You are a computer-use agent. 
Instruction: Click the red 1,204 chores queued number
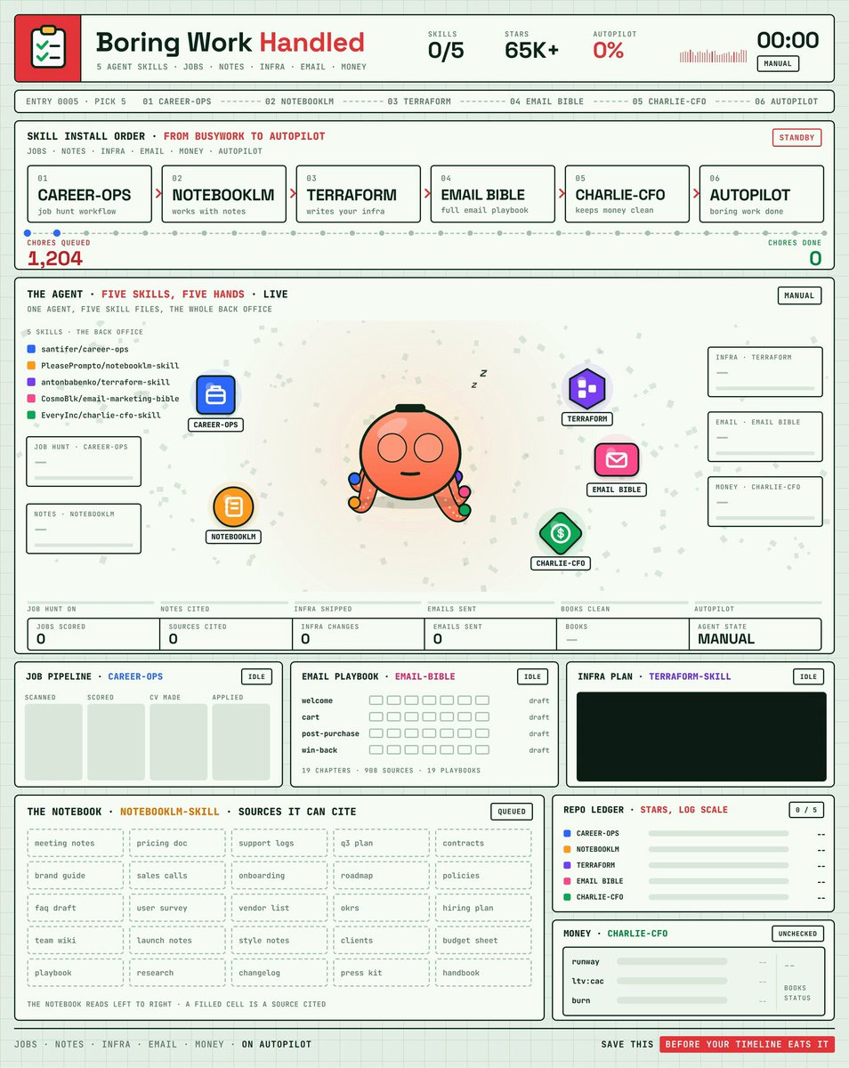55,259
